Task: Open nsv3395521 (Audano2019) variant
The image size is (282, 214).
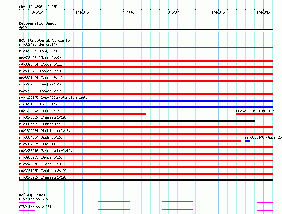Action: coord(41,124)
